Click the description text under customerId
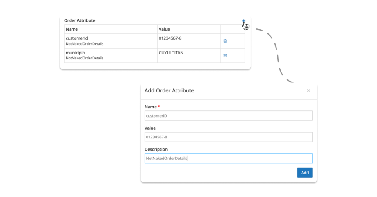The height and width of the screenshot is (197, 377). (x=85, y=44)
